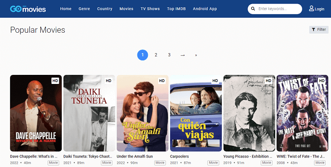Image resolution: width=331 pixels, height=167 pixels.
Task: Click the Login user icon
Action: point(312,9)
